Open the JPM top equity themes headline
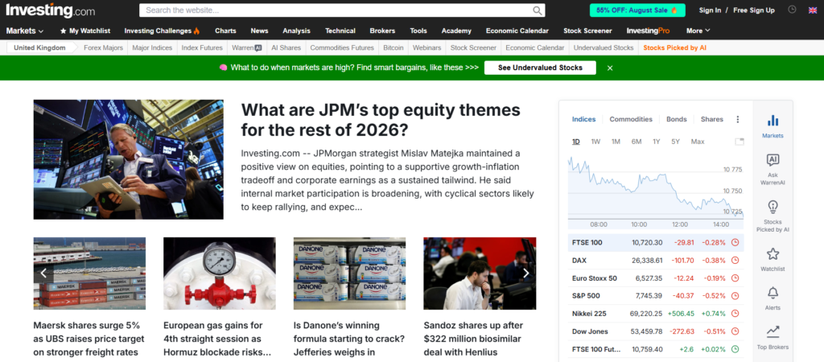 click(381, 120)
